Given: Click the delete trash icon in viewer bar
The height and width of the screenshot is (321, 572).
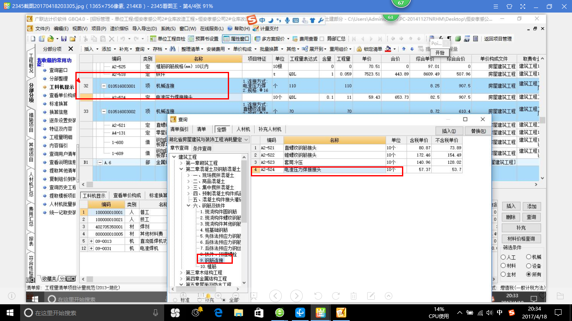Looking at the screenshot, I should tap(353, 296).
